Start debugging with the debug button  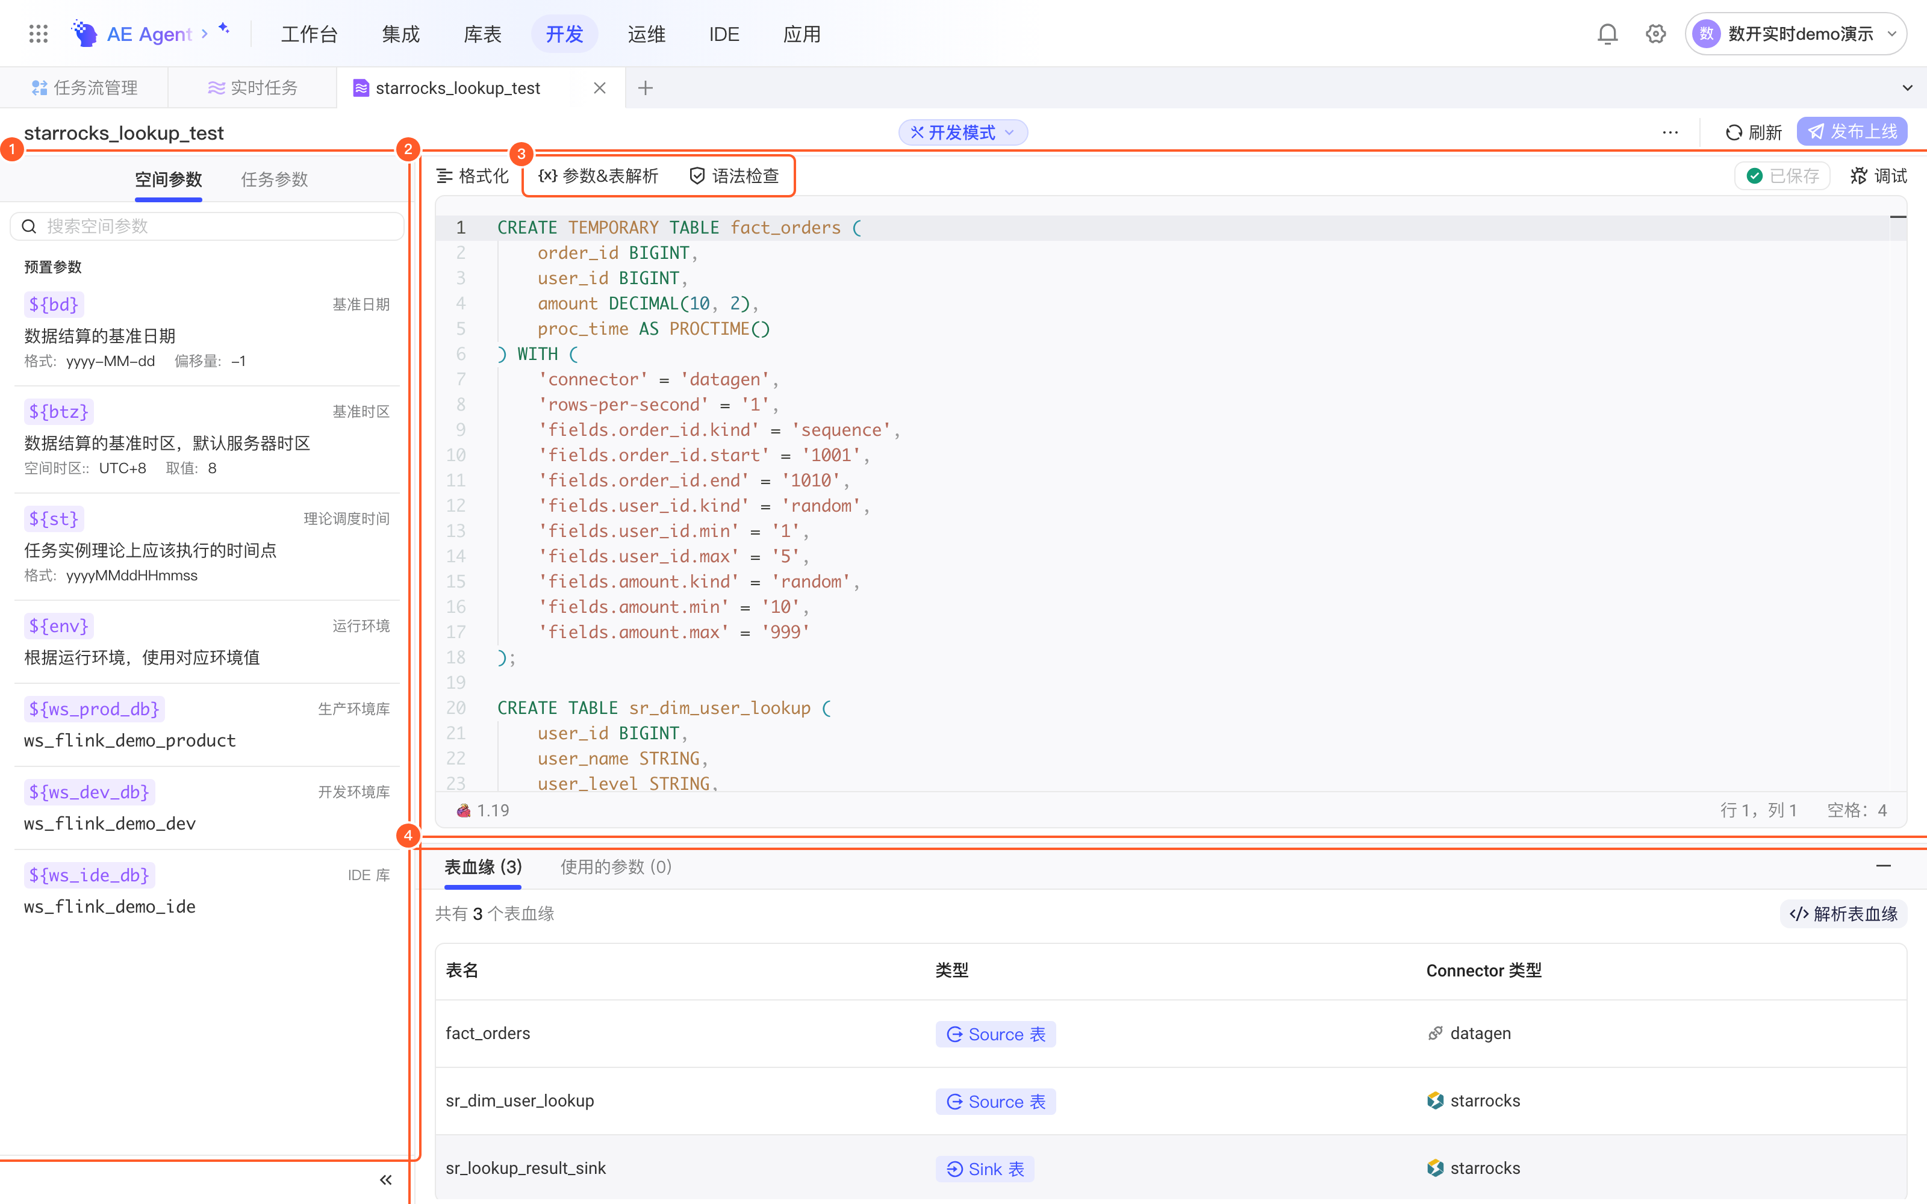1878,176
